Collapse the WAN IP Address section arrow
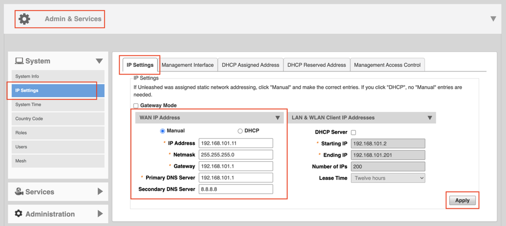This screenshot has width=506, height=226. (277, 118)
